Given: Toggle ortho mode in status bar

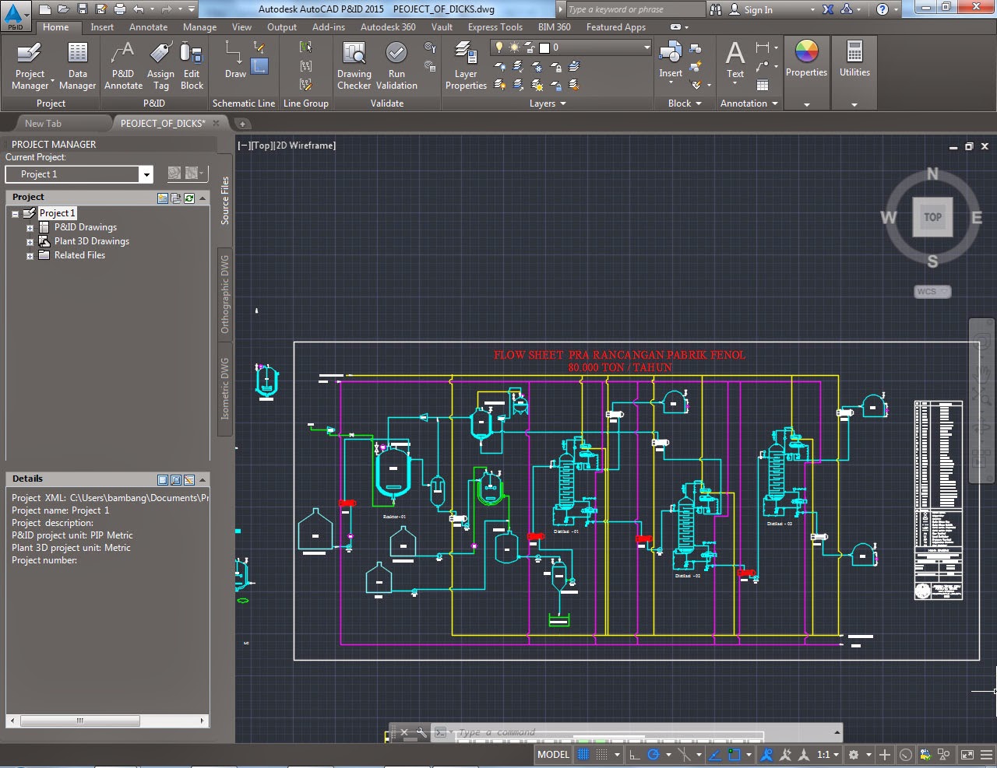Looking at the screenshot, I should tap(634, 755).
